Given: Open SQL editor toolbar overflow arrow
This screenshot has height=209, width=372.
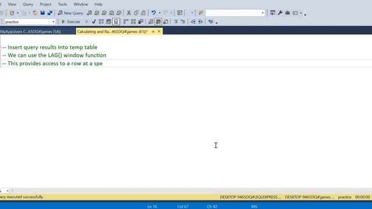Looking at the screenshot, I should tap(216, 23).
